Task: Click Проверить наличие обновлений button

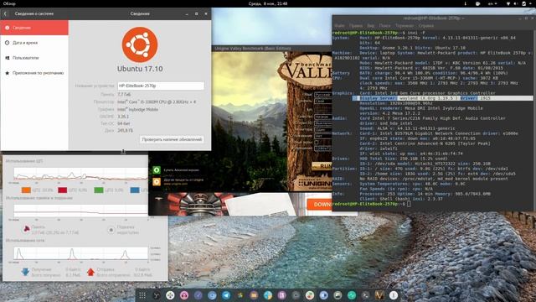Action: pyautogui.click(x=172, y=139)
